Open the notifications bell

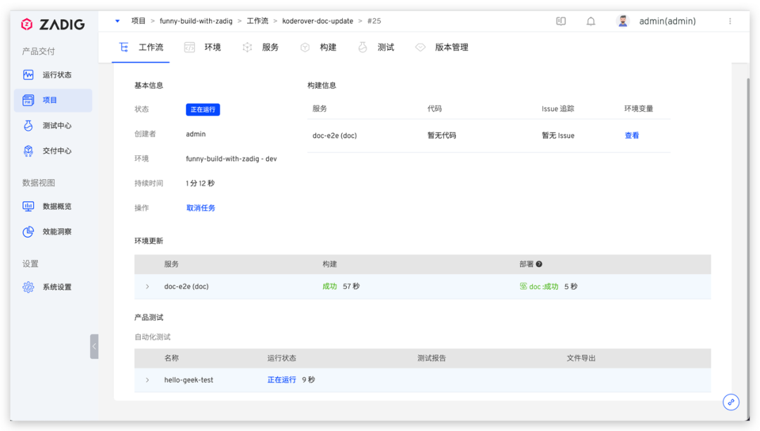(x=591, y=21)
